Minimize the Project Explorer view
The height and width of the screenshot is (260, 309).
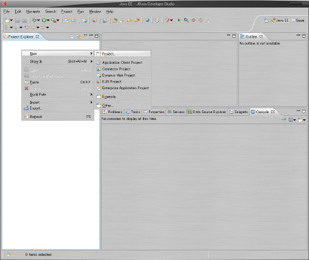91,36
